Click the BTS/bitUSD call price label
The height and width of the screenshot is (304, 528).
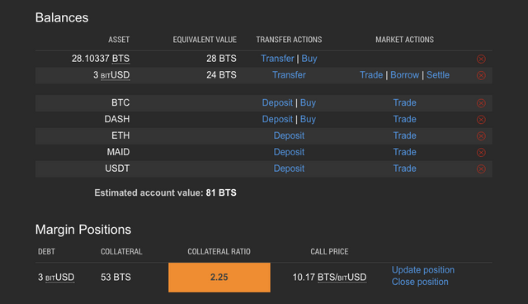(342, 278)
